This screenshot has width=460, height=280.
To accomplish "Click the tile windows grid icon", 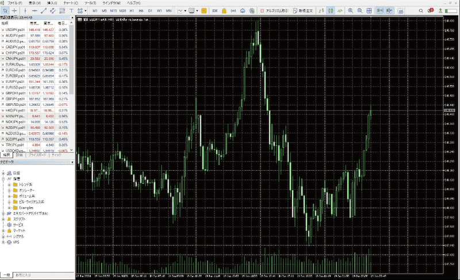I will coord(370,10).
